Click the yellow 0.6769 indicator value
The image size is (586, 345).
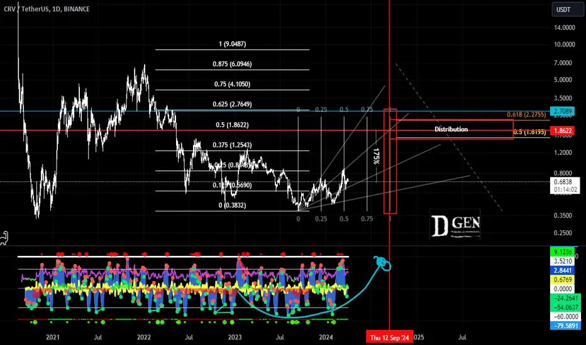click(563, 280)
